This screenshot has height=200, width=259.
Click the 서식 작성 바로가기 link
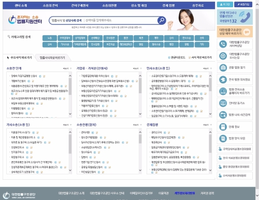coord(200,58)
